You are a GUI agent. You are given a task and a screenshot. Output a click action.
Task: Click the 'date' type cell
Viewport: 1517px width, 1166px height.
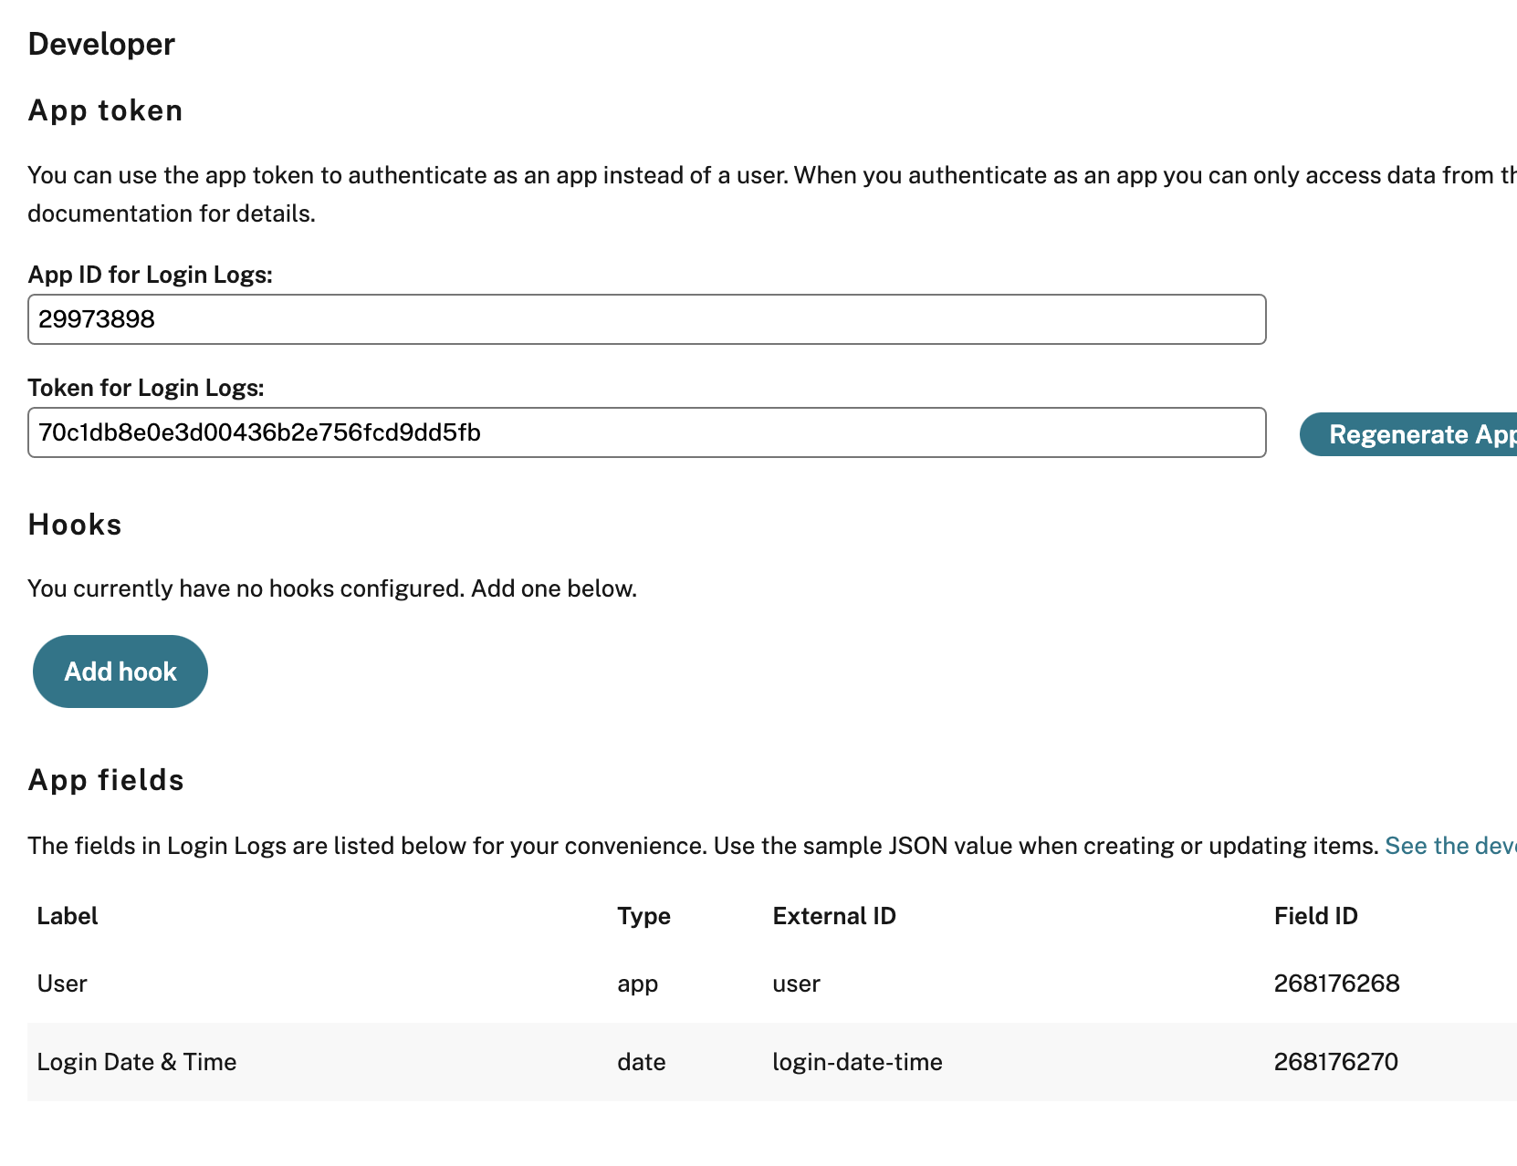[x=641, y=1062]
